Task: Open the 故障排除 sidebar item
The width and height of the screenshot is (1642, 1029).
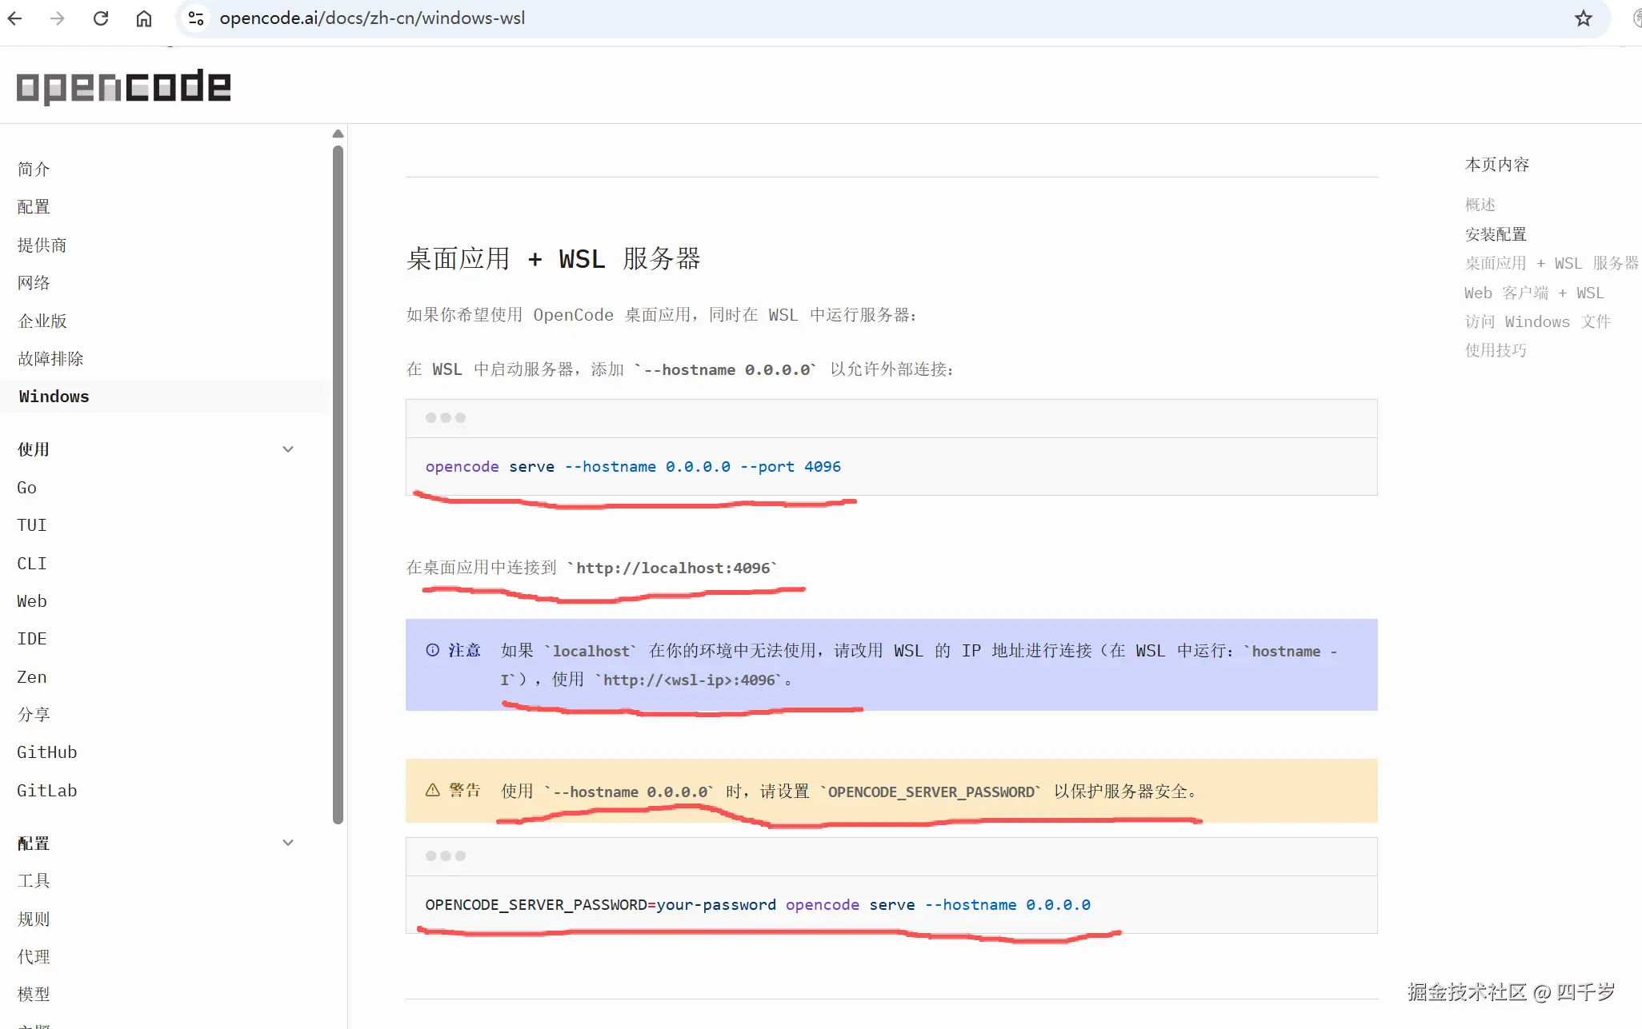Action: click(x=50, y=358)
